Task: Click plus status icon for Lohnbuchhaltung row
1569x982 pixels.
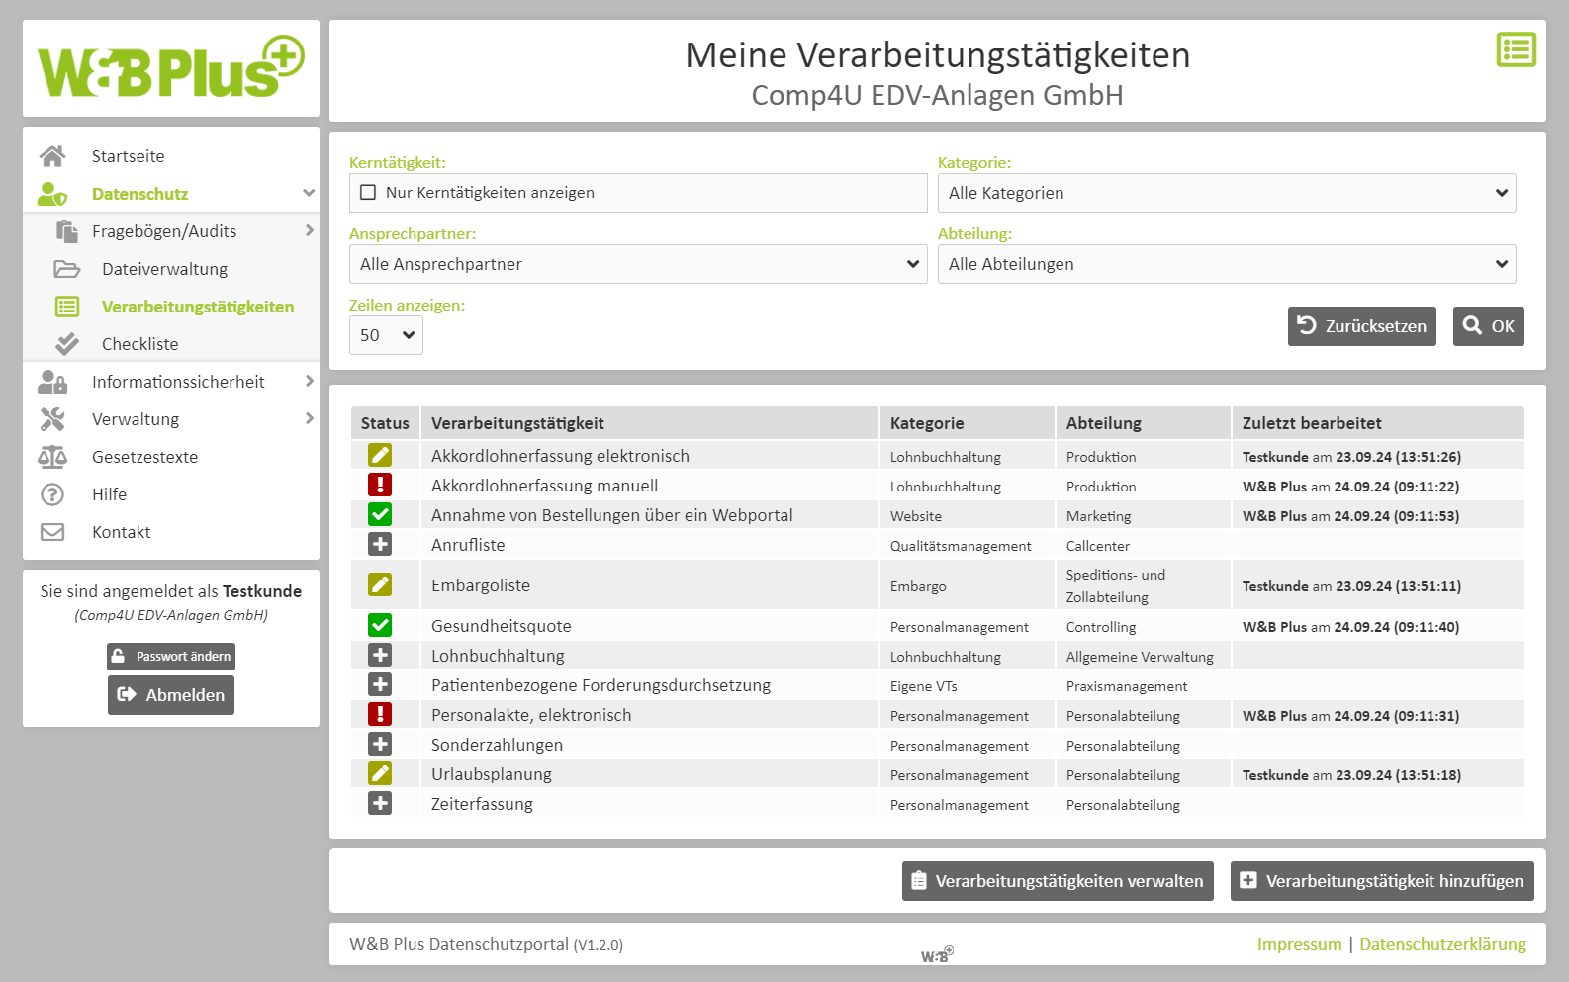Action: pos(380,655)
